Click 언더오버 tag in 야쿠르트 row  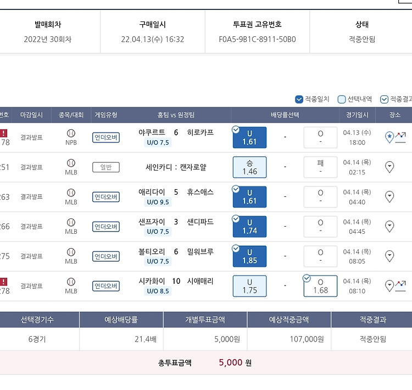click(106, 138)
